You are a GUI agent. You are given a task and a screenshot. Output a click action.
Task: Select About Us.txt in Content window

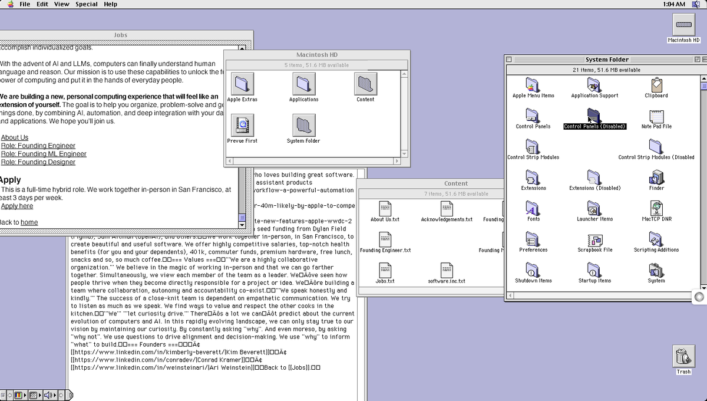(385, 208)
